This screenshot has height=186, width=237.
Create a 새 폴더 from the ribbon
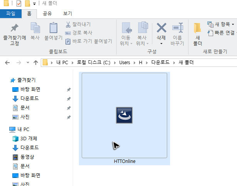(x=197, y=34)
